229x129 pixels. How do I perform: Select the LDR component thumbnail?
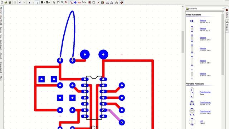tap(192, 121)
